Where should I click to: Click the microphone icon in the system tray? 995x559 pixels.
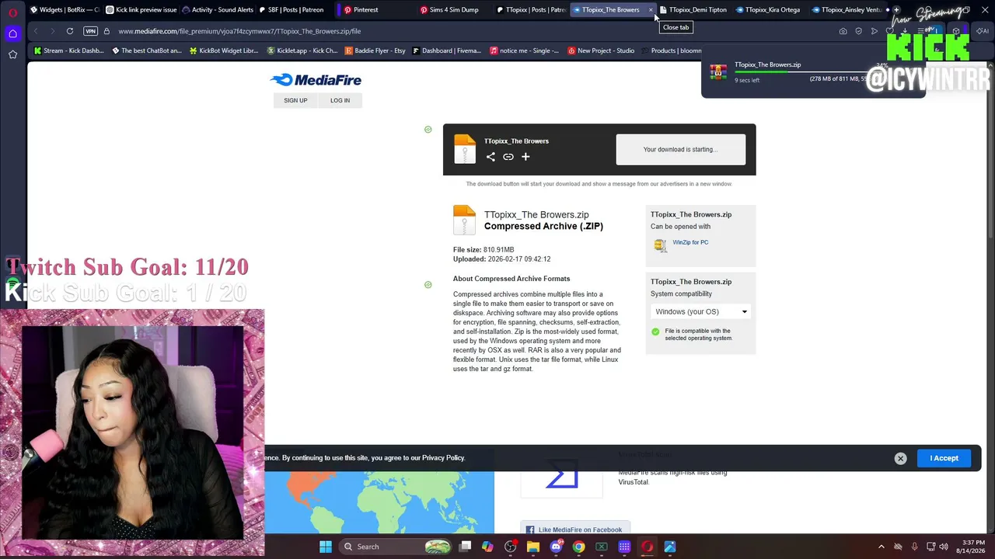915,547
